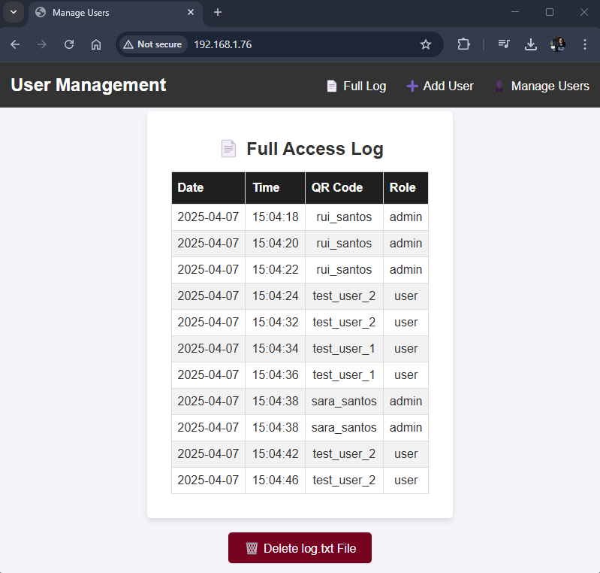This screenshot has height=573, width=600.
Task: Click the Delete log.txt File button
Action: pyautogui.click(x=300, y=547)
